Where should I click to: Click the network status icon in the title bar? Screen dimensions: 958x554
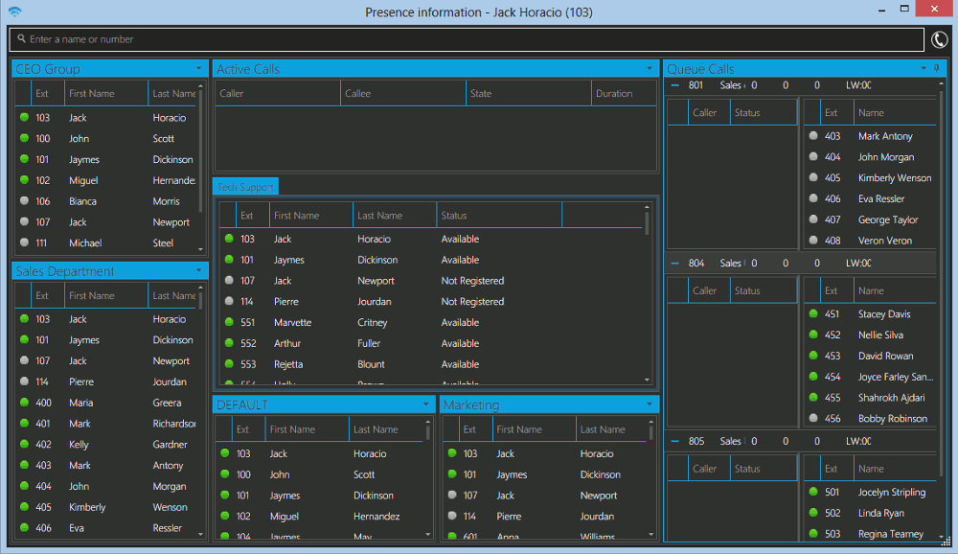click(14, 11)
